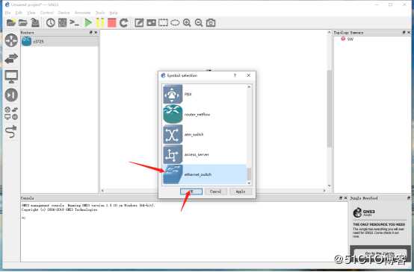Click symbol list scroll down arrow

[x=249, y=183]
